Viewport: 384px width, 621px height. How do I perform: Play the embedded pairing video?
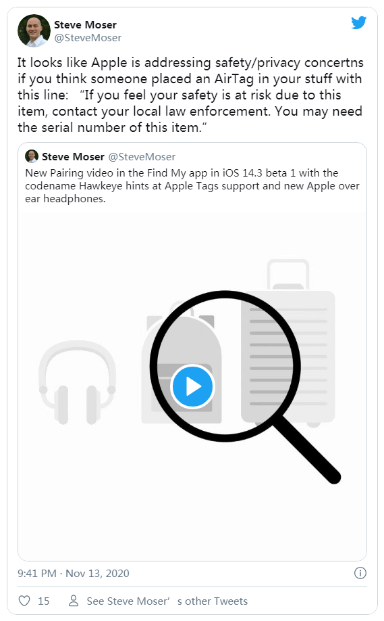point(192,386)
